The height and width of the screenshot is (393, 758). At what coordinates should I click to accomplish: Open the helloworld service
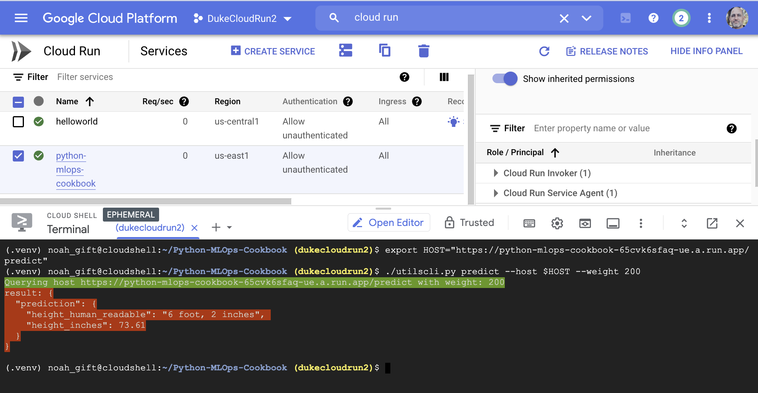pos(77,121)
